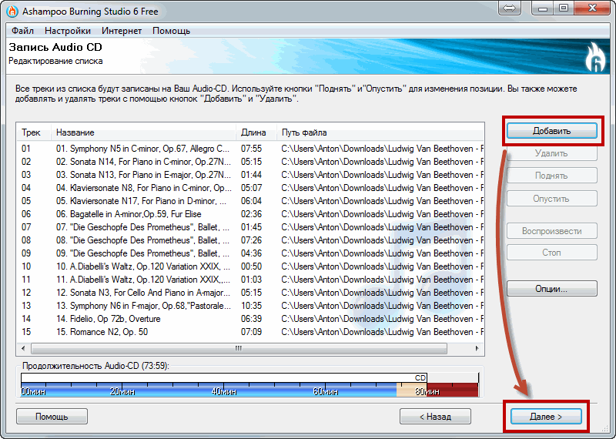Open the Файл menu
Screen dimensions: 616x439
pos(23,31)
